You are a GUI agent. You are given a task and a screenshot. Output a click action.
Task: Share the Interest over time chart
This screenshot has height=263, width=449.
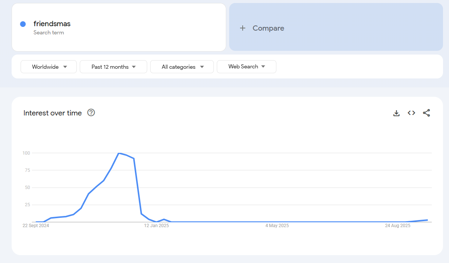[x=427, y=113]
